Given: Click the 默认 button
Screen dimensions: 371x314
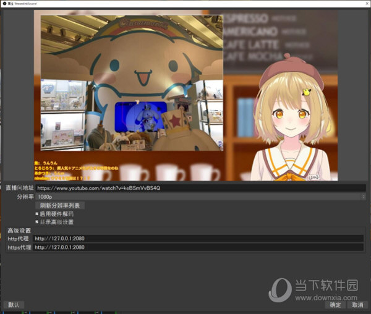Looking at the screenshot, I should [x=14, y=305].
